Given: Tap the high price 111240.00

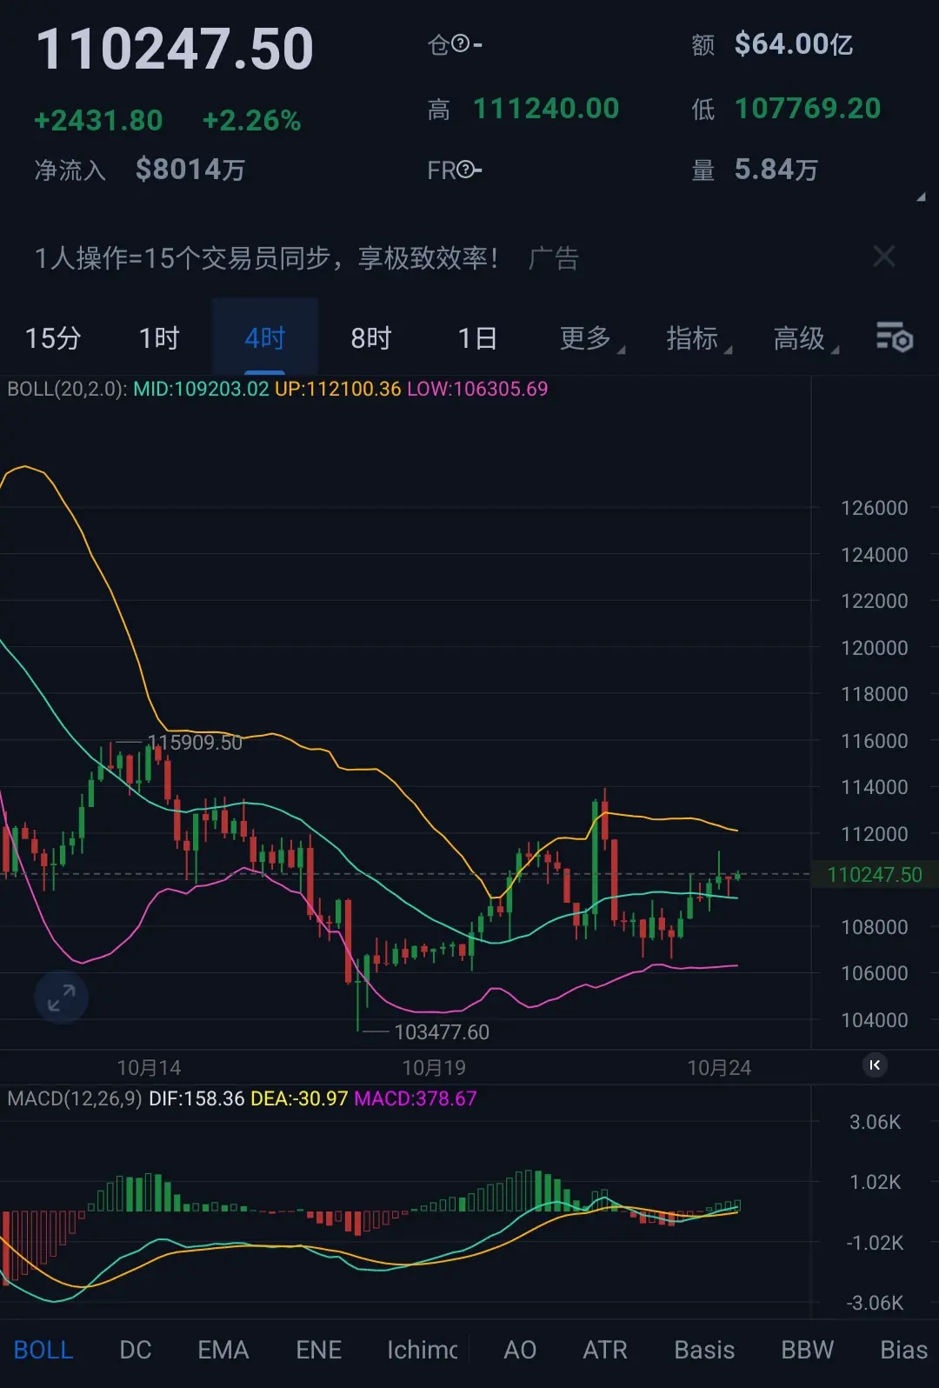Looking at the screenshot, I should [x=546, y=109].
